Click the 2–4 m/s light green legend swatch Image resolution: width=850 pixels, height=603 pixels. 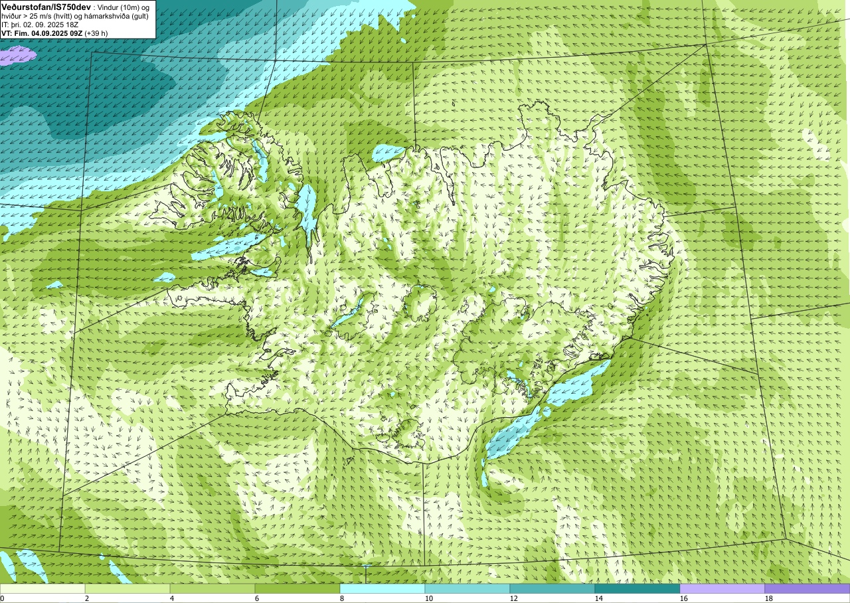click(x=127, y=588)
